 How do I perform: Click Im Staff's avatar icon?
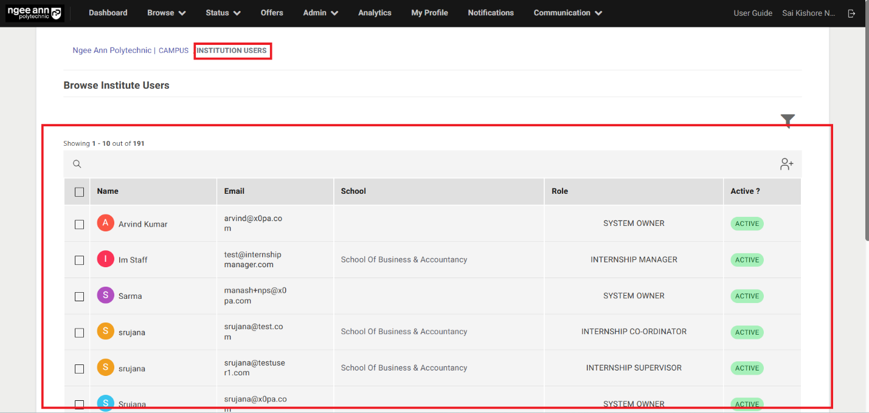pyautogui.click(x=105, y=259)
